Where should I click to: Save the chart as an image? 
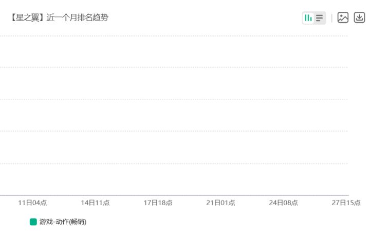click(x=343, y=18)
